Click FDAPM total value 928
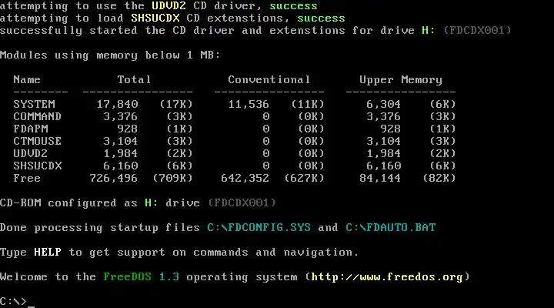This screenshot has height=308, width=554. [127, 129]
